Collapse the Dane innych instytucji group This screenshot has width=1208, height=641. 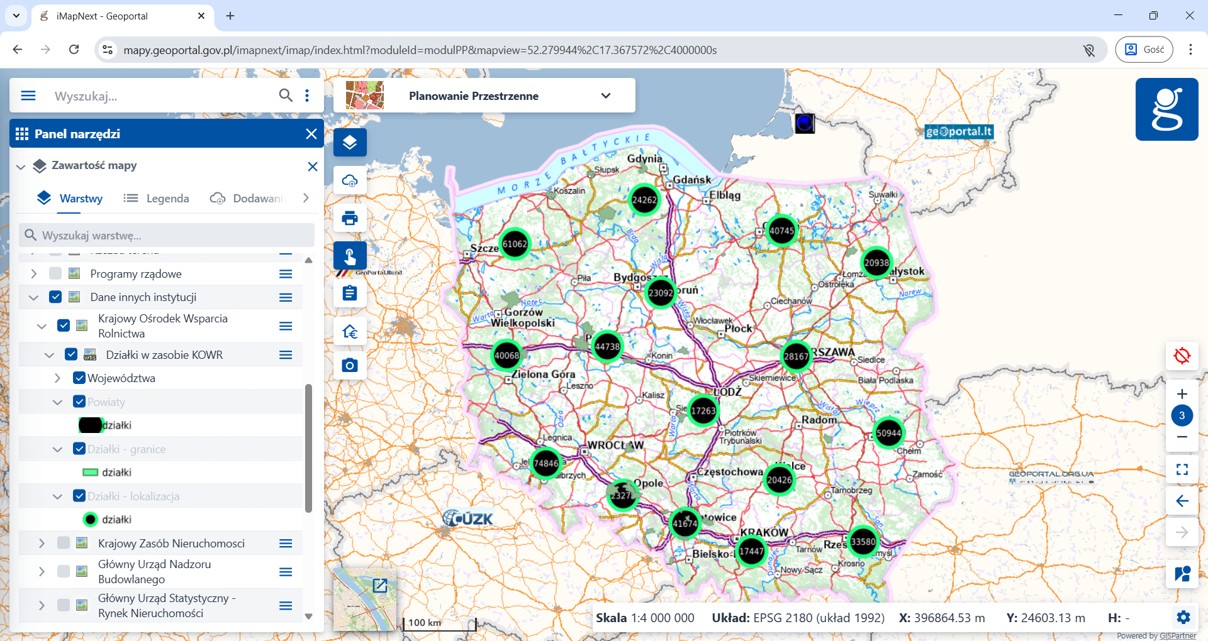click(34, 297)
